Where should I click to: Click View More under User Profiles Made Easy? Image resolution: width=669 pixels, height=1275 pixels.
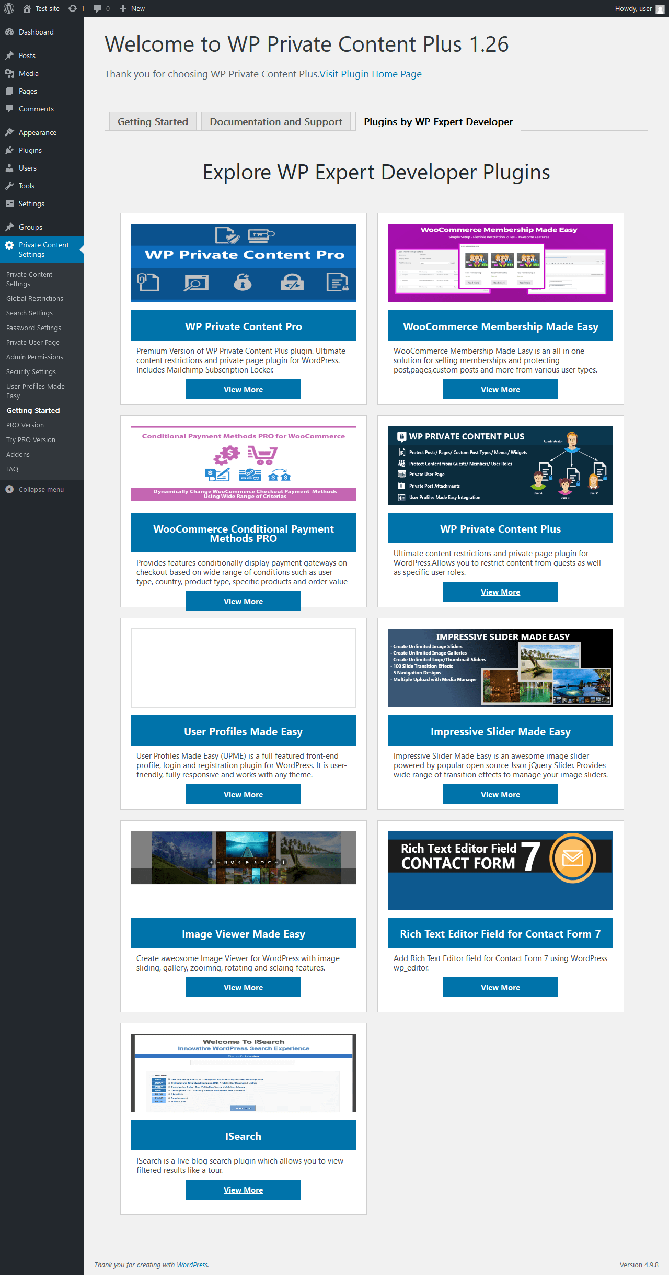pos(244,794)
